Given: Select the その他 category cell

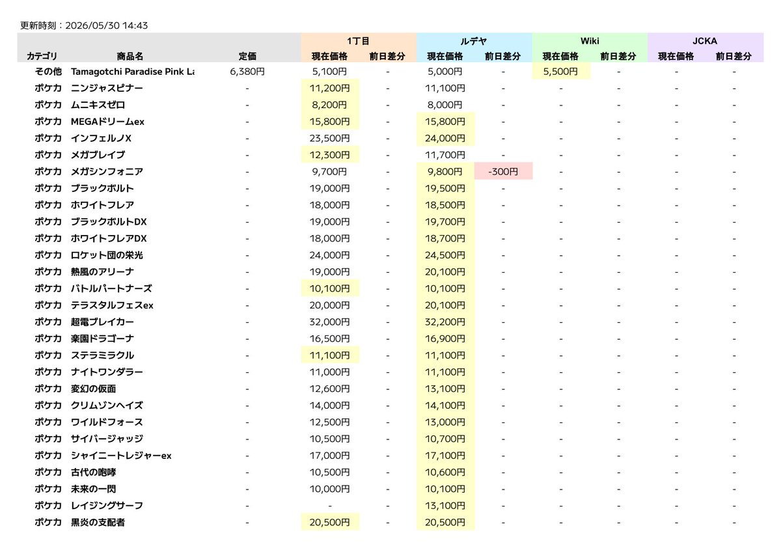Looking at the screenshot, I should 48,72.
